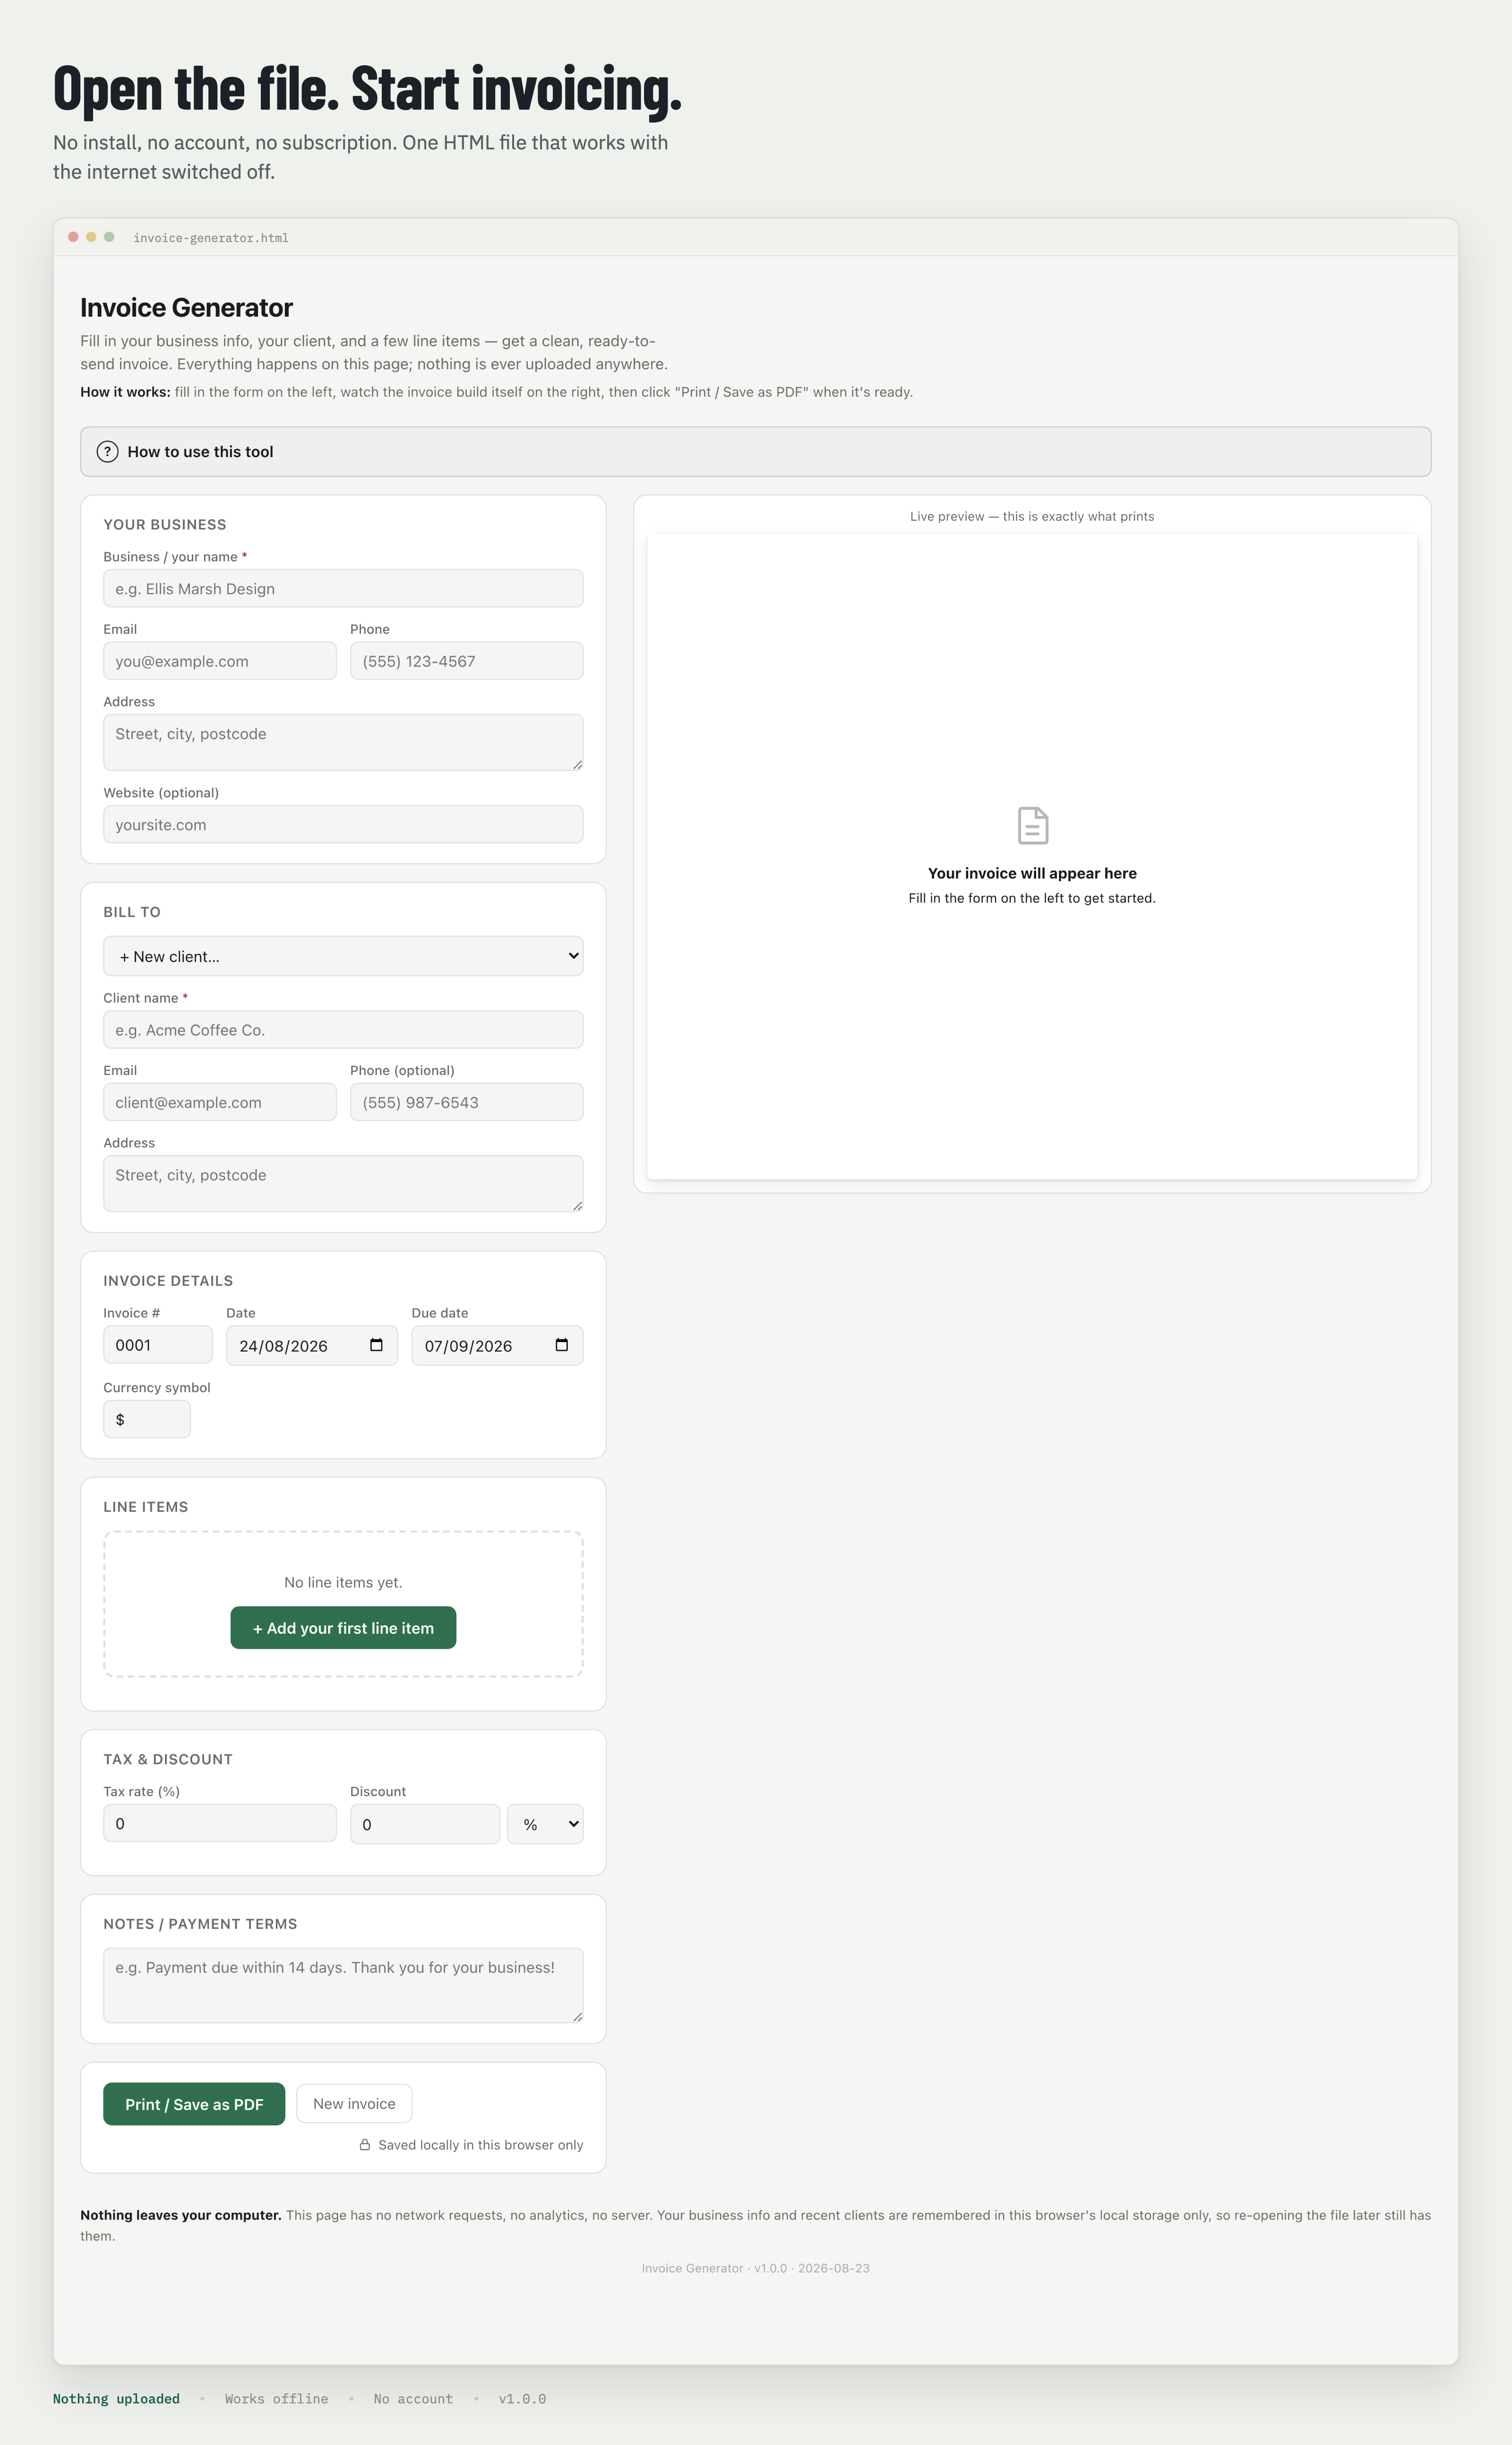Click the Invoice # field showing 0001
Screen dimensions: 1512x2445
click(x=158, y=1344)
